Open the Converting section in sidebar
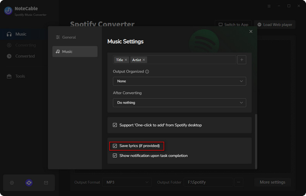 pos(21,45)
